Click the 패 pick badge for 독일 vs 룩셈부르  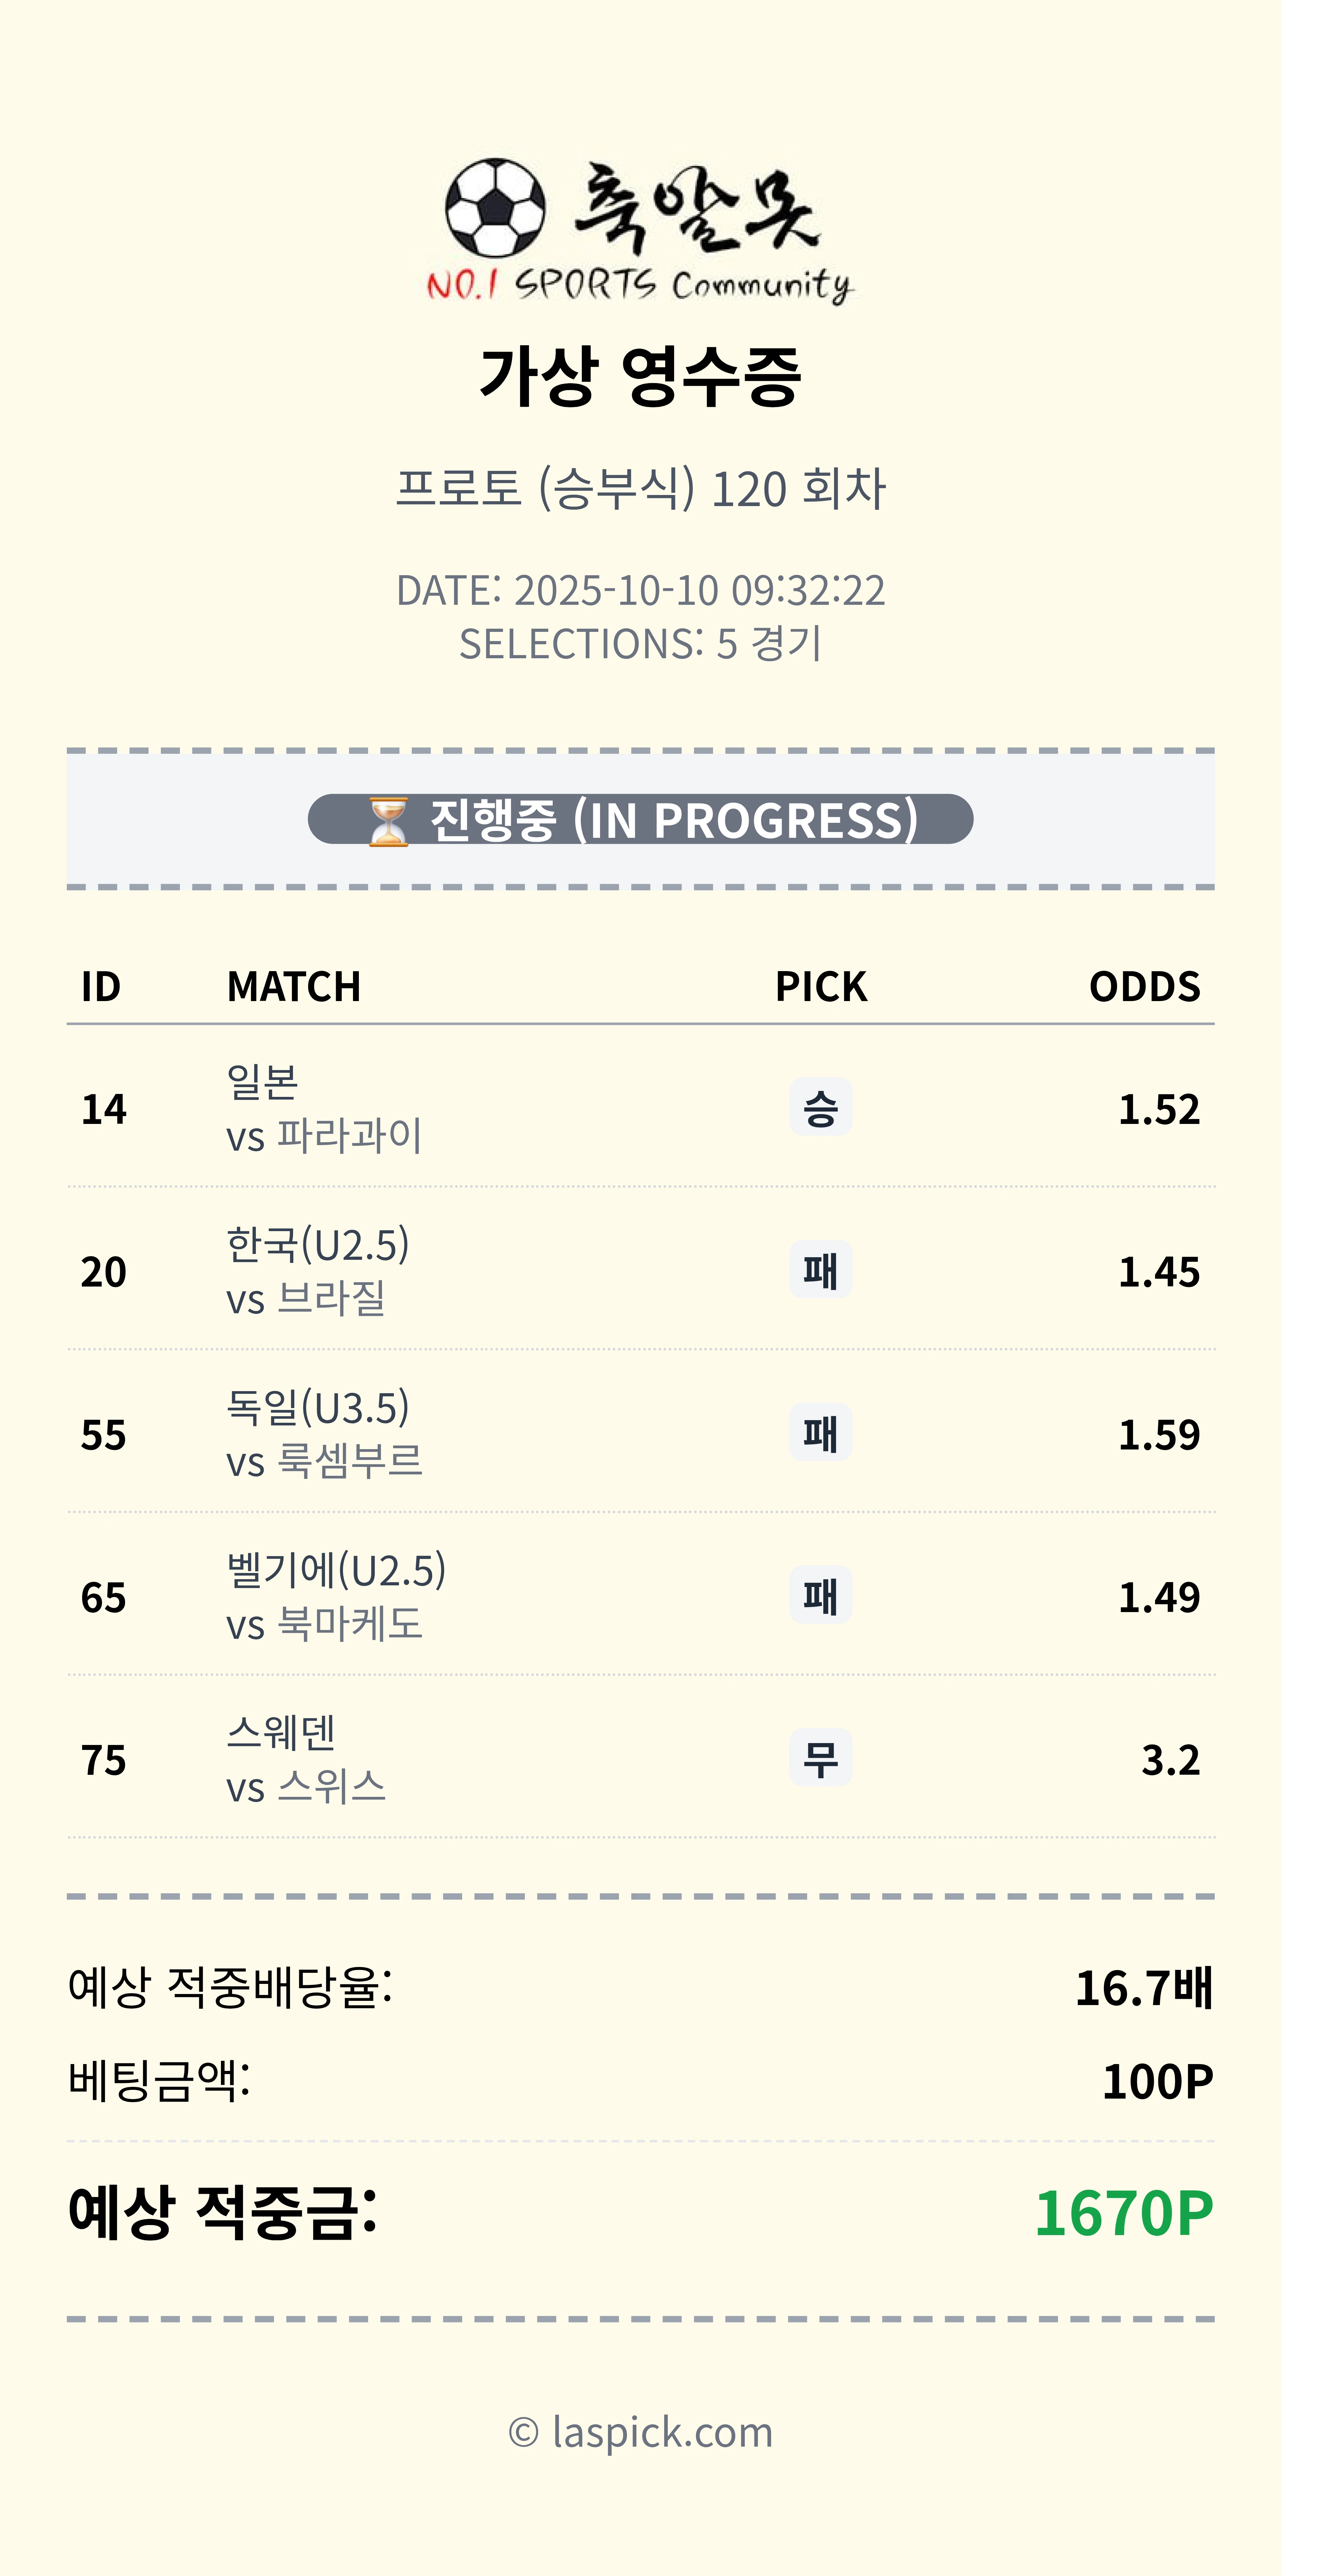point(820,1433)
